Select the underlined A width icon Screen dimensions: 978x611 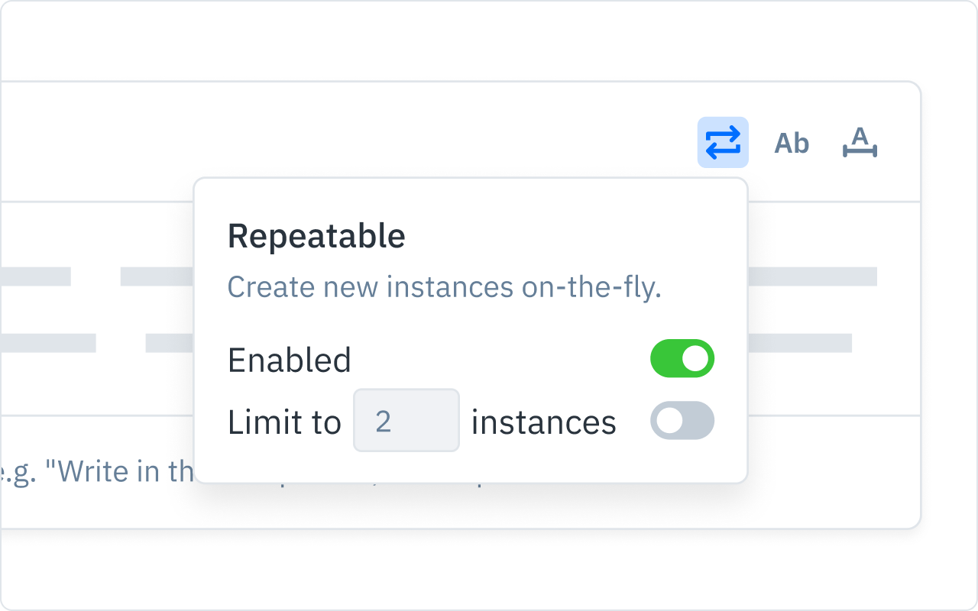pyautogui.click(x=860, y=143)
